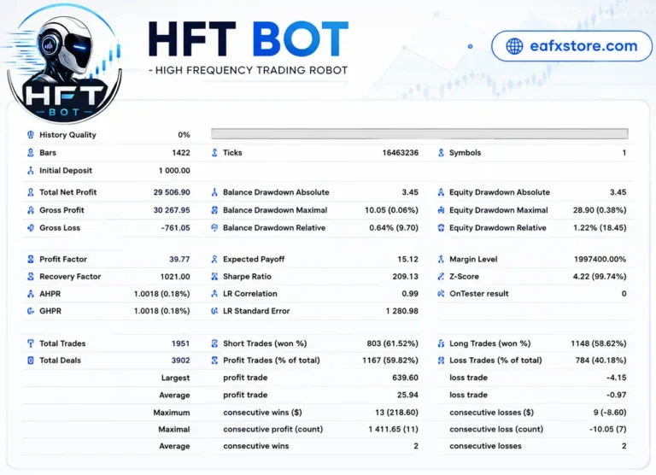The width and height of the screenshot is (656, 475).
Task: Click the AHPR row icon
Action: coord(31,294)
